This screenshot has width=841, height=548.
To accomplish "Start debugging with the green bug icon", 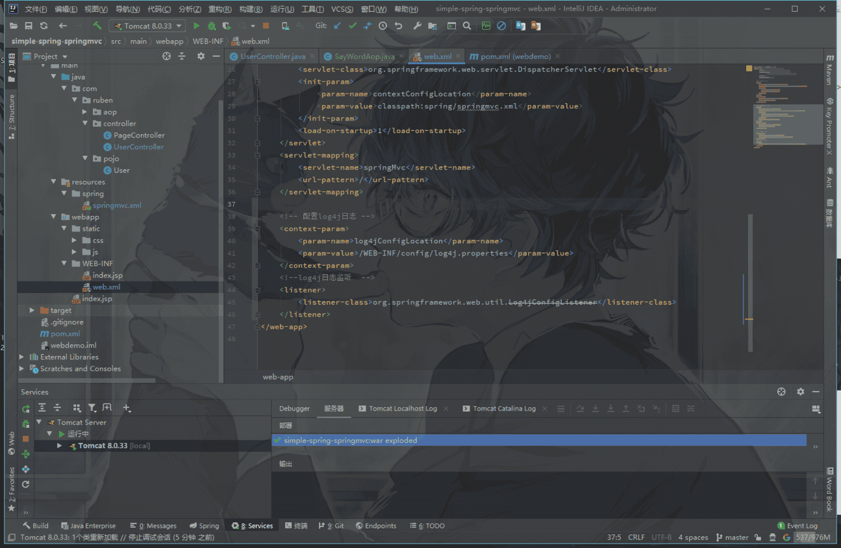I will coord(212,26).
